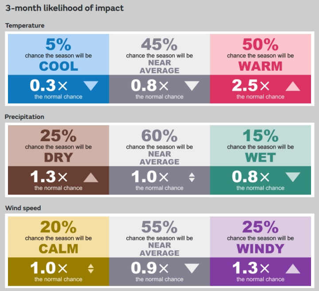Select the 50% WARM tile

pos(261,69)
